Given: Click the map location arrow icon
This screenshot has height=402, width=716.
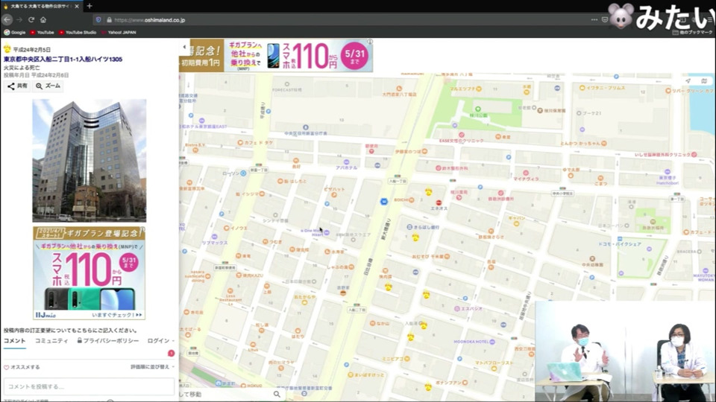Looking at the screenshot, I should pyautogui.click(x=688, y=80).
